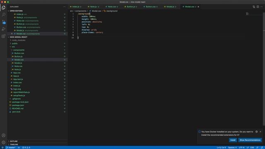Screen dimensions: 265x149
Task: Click the symbol icon beside .background in the breadcrumb
Action: tap(105, 11)
